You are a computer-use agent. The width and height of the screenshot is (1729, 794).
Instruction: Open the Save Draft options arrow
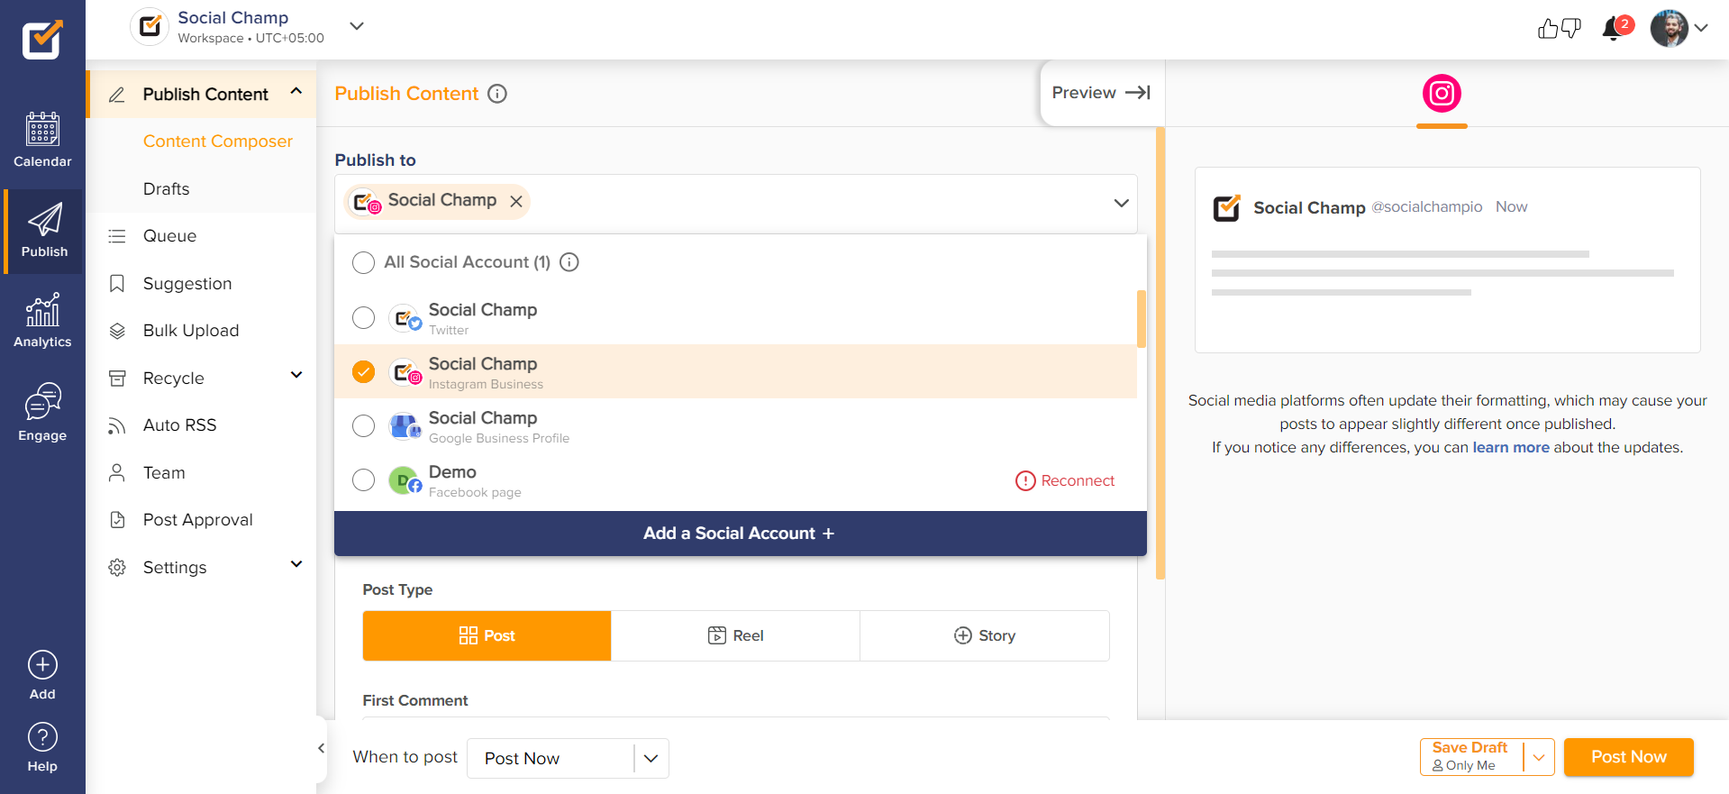point(1539,758)
